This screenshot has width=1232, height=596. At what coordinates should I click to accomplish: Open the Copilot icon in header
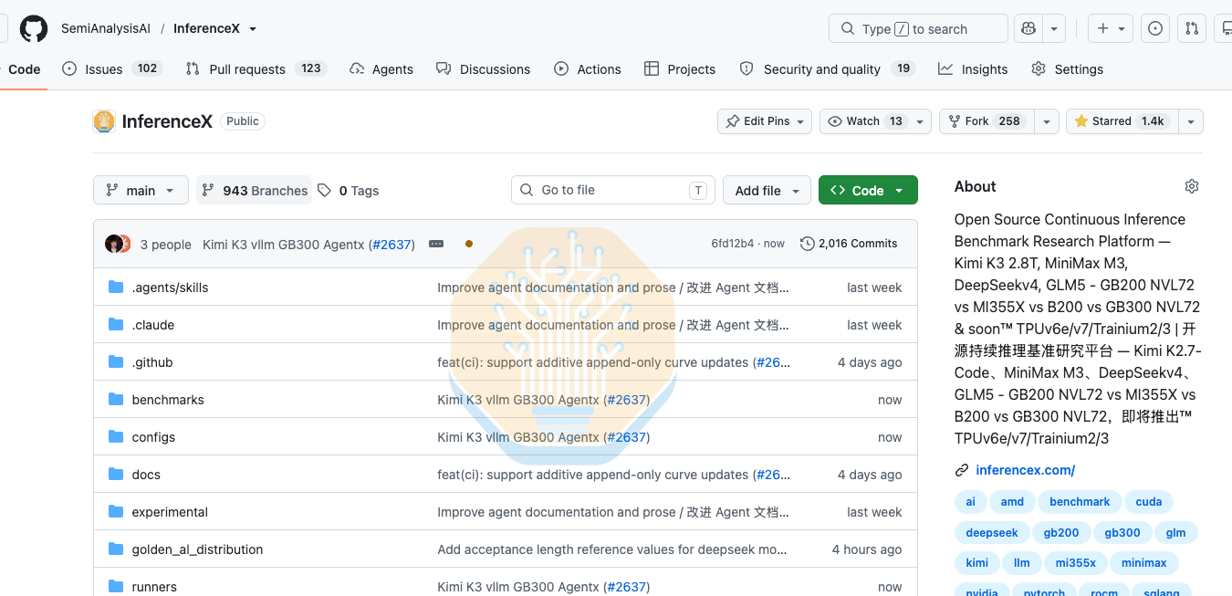1028,28
